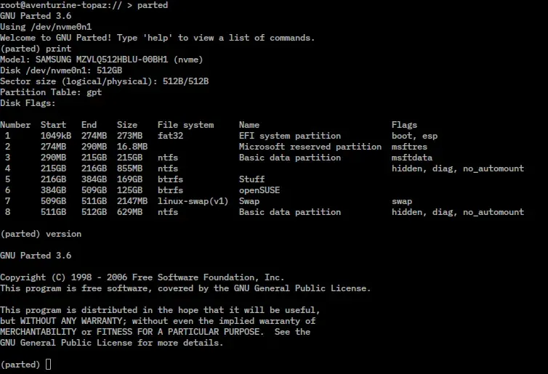Click the '2147MB' size value
The image size is (548, 374).
[132, 201]
